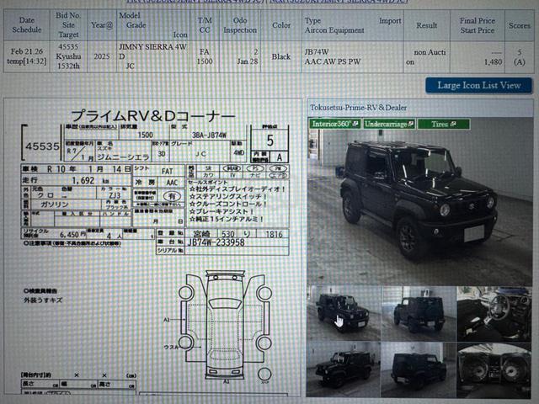Click the 'ジムニーシエラ' car name field

click(123, 157)
